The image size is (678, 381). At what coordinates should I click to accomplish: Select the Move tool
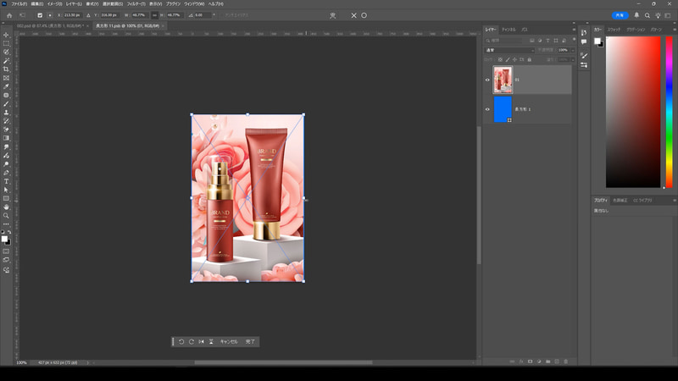point(6,35)
